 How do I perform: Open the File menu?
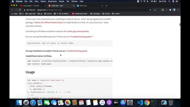point(26,1)
